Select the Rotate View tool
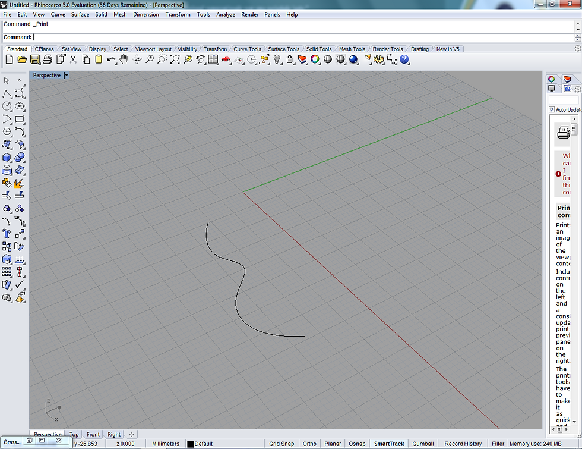This screenshot has height=449, width=582. pyautogui.click(x=137, y=59)
